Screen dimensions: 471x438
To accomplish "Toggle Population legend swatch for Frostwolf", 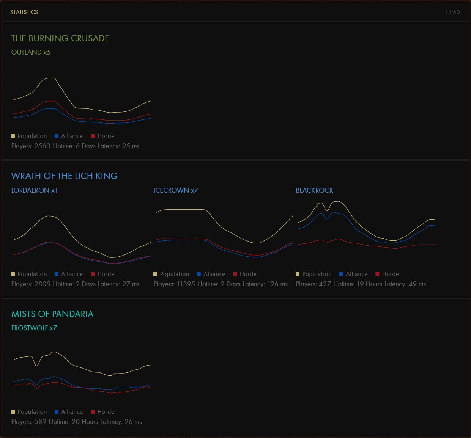I will coord(13,412).
